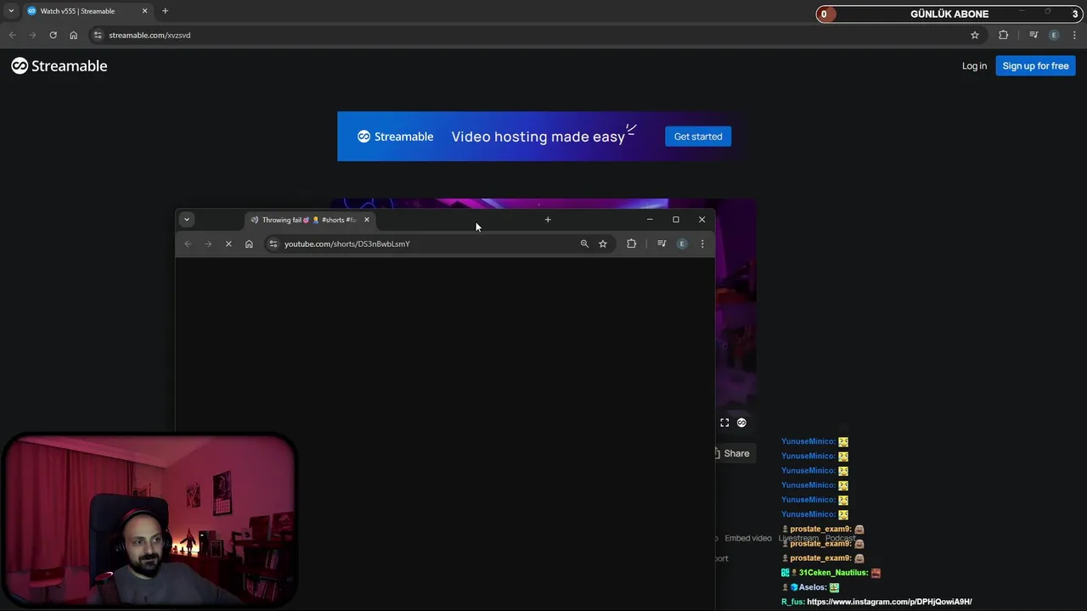Screen dimensions: 1087x611
Task: Open Chrome menu in the YouTube window
Action: [x=702, y=244]
